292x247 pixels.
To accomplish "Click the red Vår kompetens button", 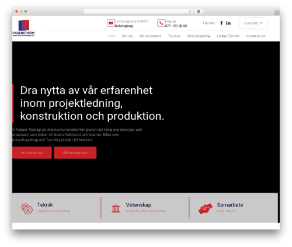I will [75, 153].
